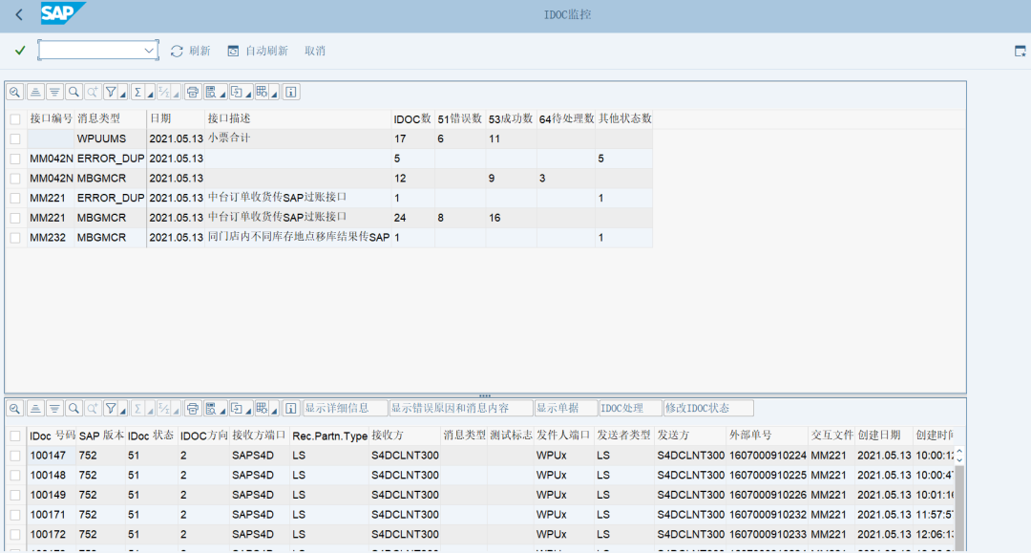This screenshot has height=553, width=1031.
Task: Click the 自动刷新 auto refresh button
Action: click(x=258, y=51)
